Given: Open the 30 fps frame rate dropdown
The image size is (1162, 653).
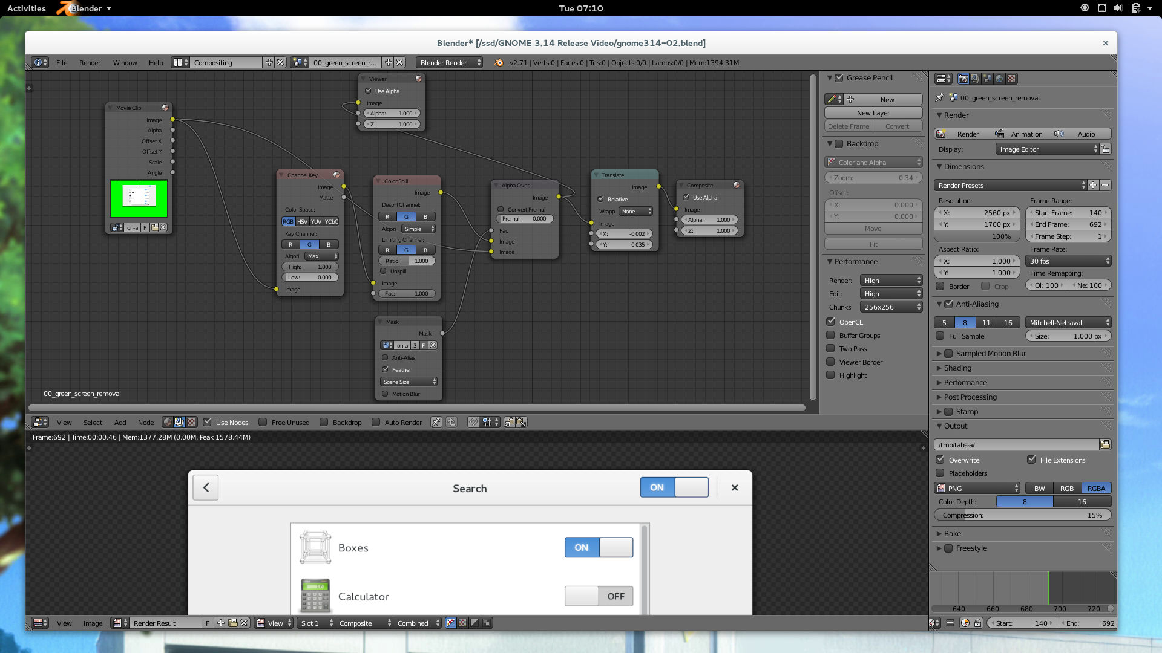Looking at the screenshot, I should [x=1069, y=261].
